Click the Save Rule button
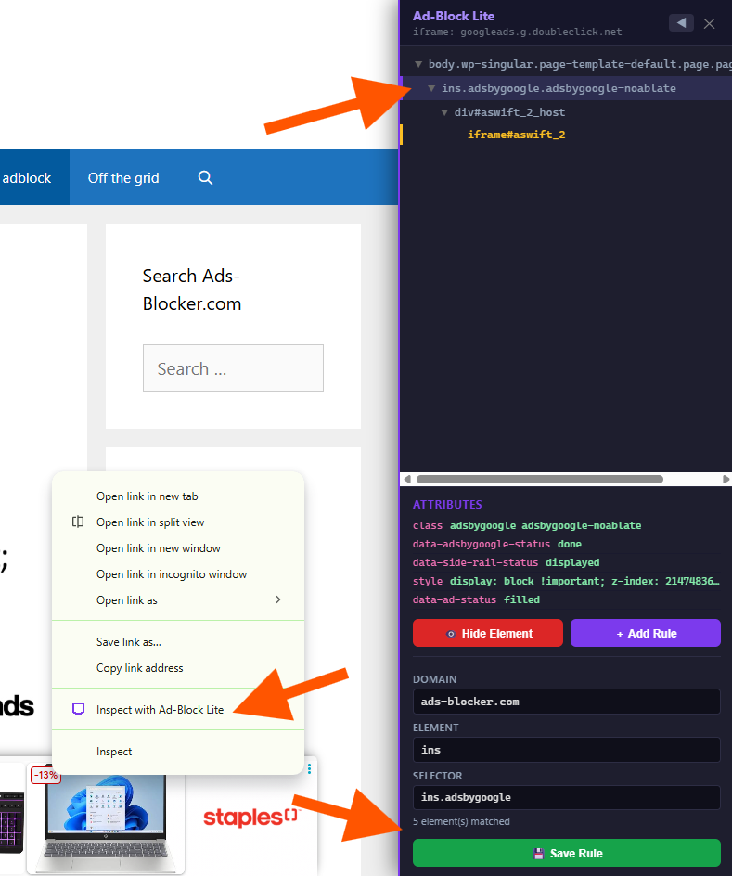 click(566, 853)
